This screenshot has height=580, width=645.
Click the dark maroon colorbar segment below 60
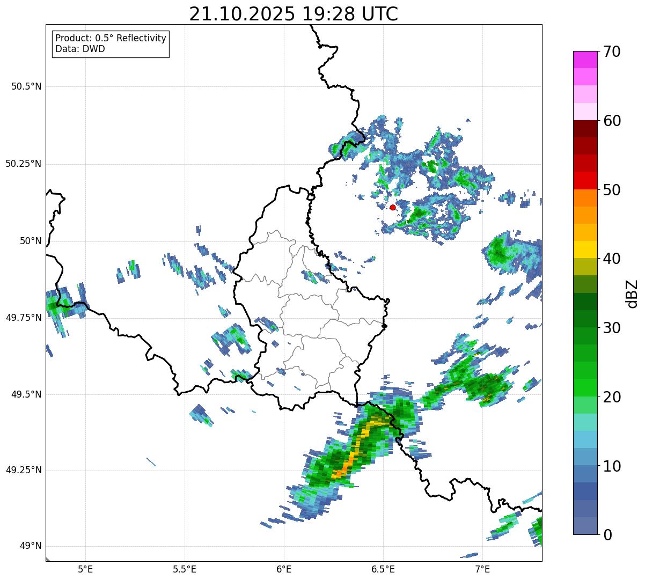coord(585,129)
